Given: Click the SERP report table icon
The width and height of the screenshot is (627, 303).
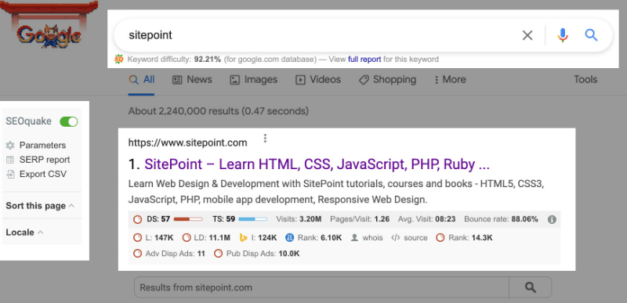Looking at the screenshot, I should [10, 160].
